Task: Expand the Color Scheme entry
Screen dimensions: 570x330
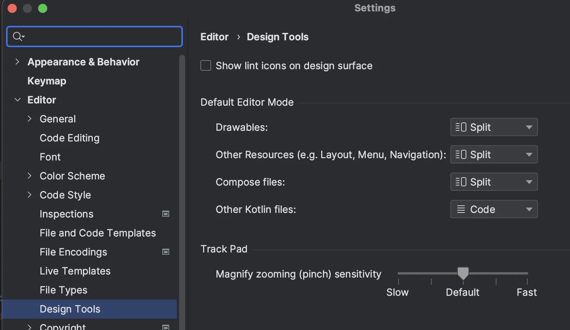Action: click(x=30, y=176)
